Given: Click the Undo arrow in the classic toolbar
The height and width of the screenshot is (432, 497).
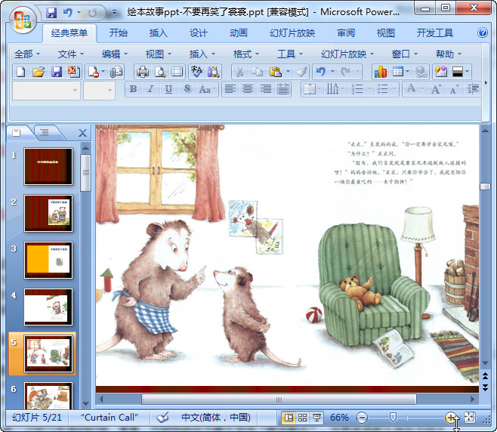Looking at the screenshot, I should [321, 72].
